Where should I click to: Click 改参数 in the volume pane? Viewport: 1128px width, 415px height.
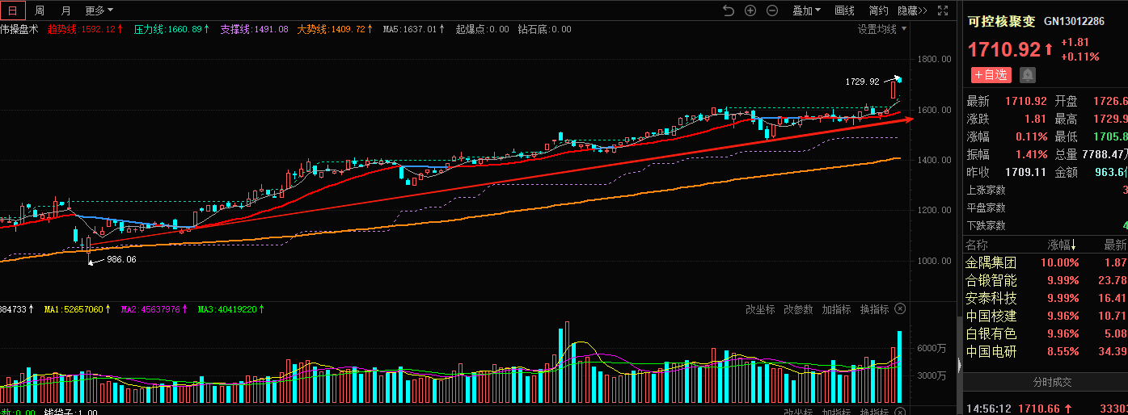click(x=798, y=309)
